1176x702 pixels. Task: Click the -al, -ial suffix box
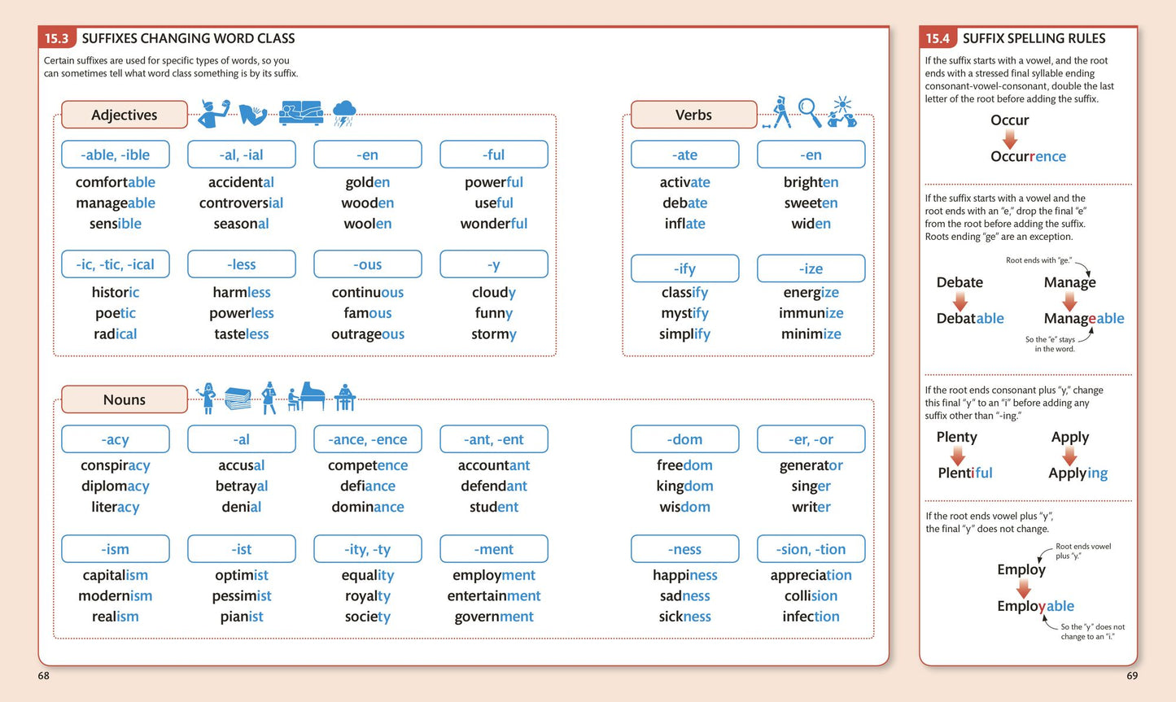click(x=242, y=155)
